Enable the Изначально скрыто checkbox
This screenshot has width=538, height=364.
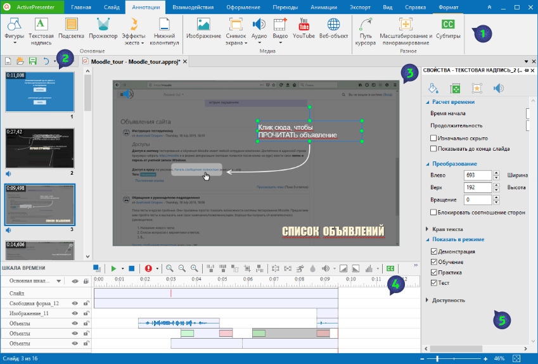(x=433, y=137)
